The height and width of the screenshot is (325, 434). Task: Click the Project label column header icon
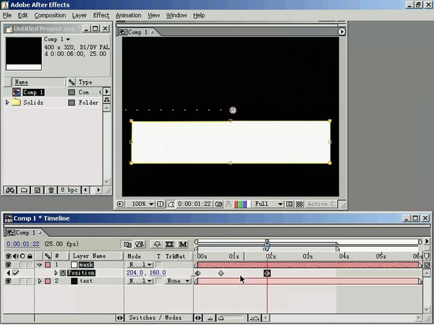72,82
